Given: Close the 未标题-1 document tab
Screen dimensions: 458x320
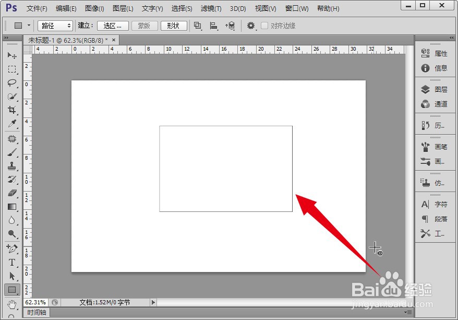Looking at the screenshot, I should click(114, 40).
